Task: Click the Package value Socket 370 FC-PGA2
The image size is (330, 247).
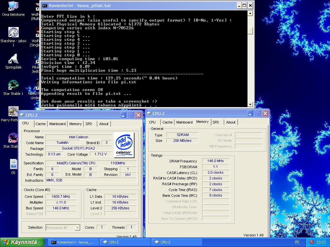Action: (79, 148)
